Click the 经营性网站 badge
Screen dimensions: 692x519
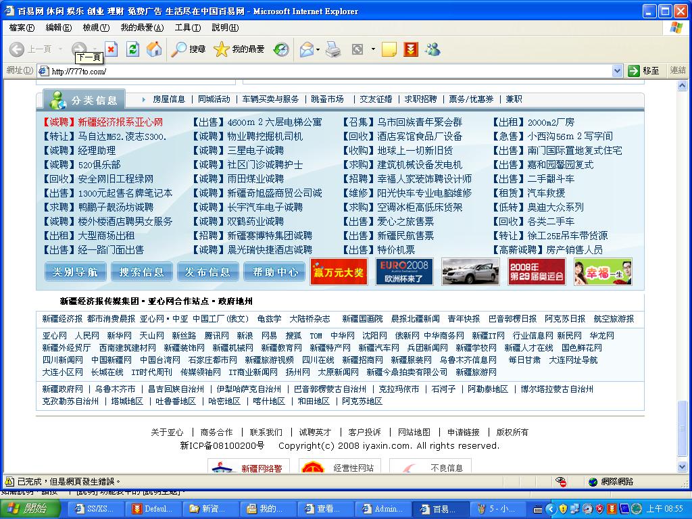click(x=340, y=467)
